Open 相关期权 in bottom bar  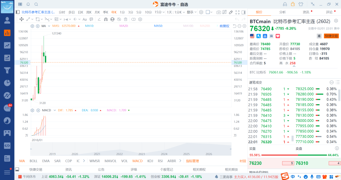[x=199, y=169]
